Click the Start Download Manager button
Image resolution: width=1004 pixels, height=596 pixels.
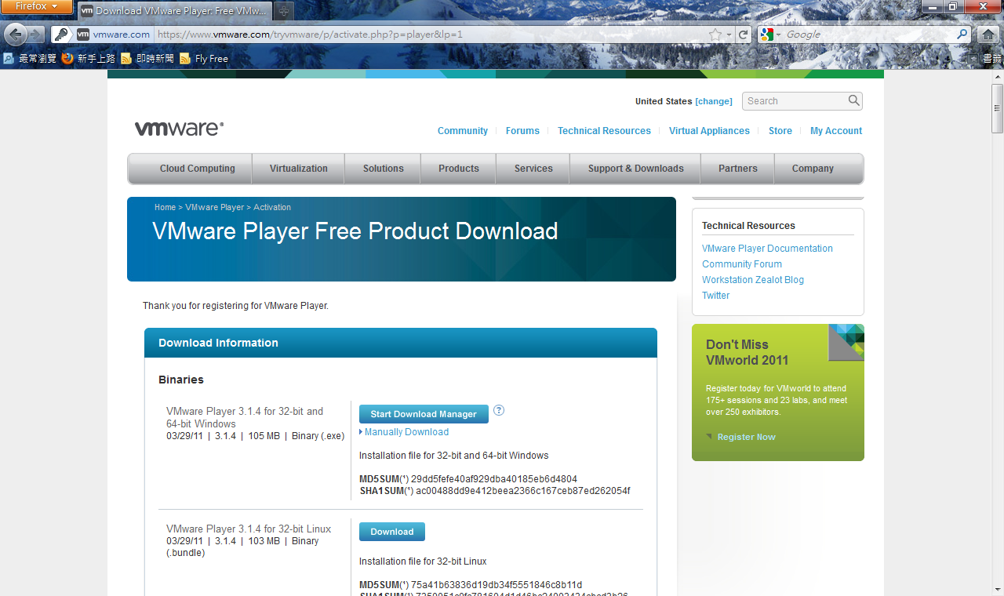[424, 414]
